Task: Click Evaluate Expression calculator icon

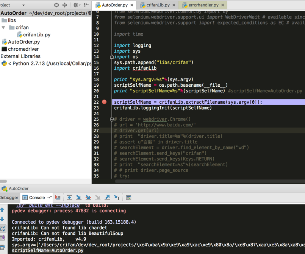Action: (x=128, y=198)
